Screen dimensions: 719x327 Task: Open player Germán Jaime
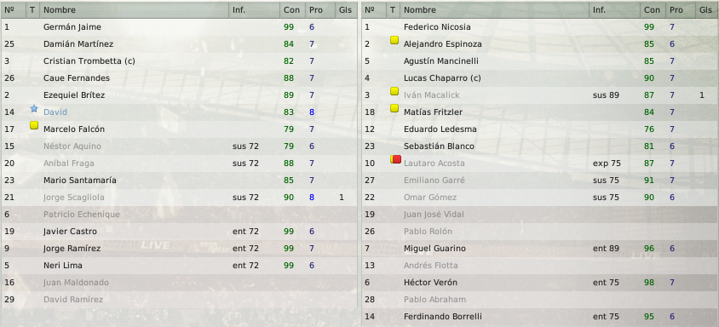point(72,27)
